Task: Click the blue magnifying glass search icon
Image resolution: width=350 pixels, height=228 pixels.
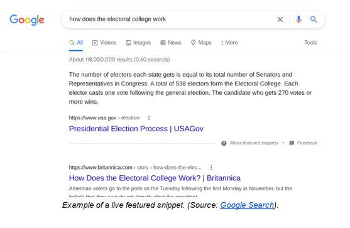Action: pos(314,19)
